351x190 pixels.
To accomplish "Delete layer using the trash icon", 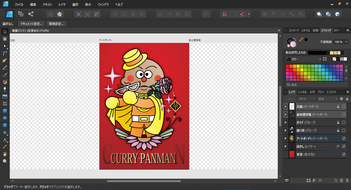I will [347, 180].
